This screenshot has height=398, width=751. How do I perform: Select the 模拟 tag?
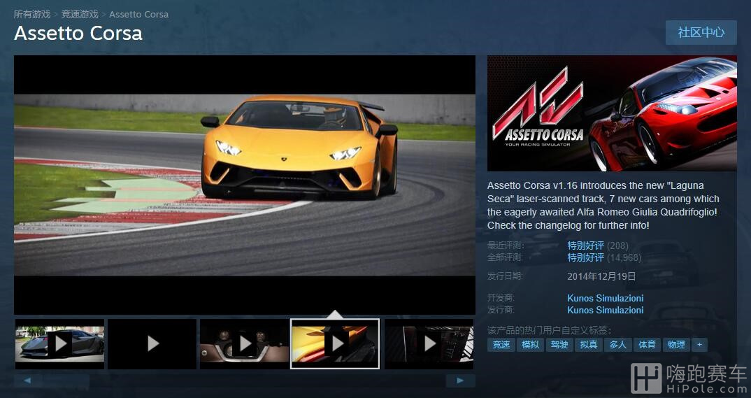point(530,344)
